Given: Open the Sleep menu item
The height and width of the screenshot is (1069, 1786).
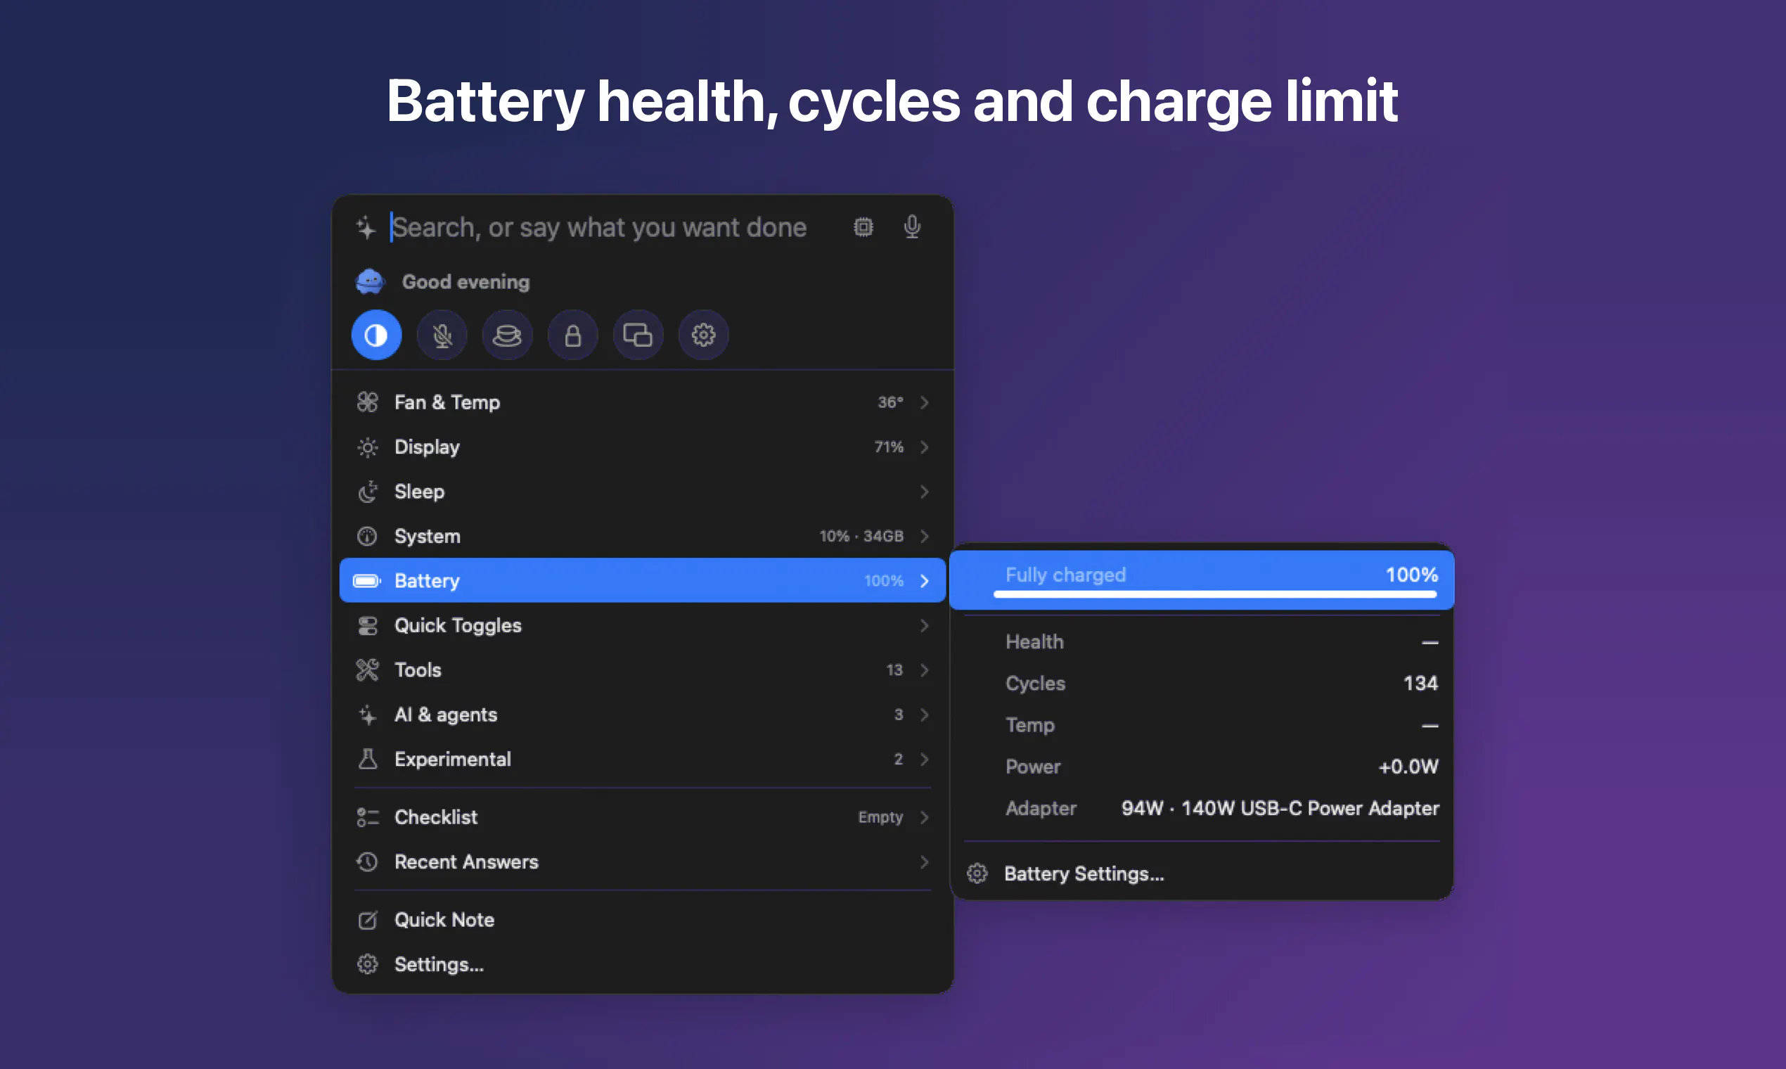Looking at the screenshot, I should [x=643, y=492].
